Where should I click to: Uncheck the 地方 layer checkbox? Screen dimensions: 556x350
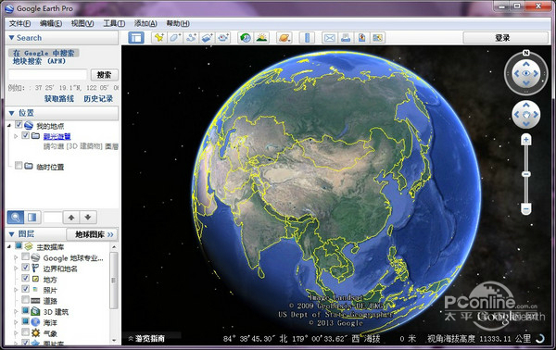25,278
